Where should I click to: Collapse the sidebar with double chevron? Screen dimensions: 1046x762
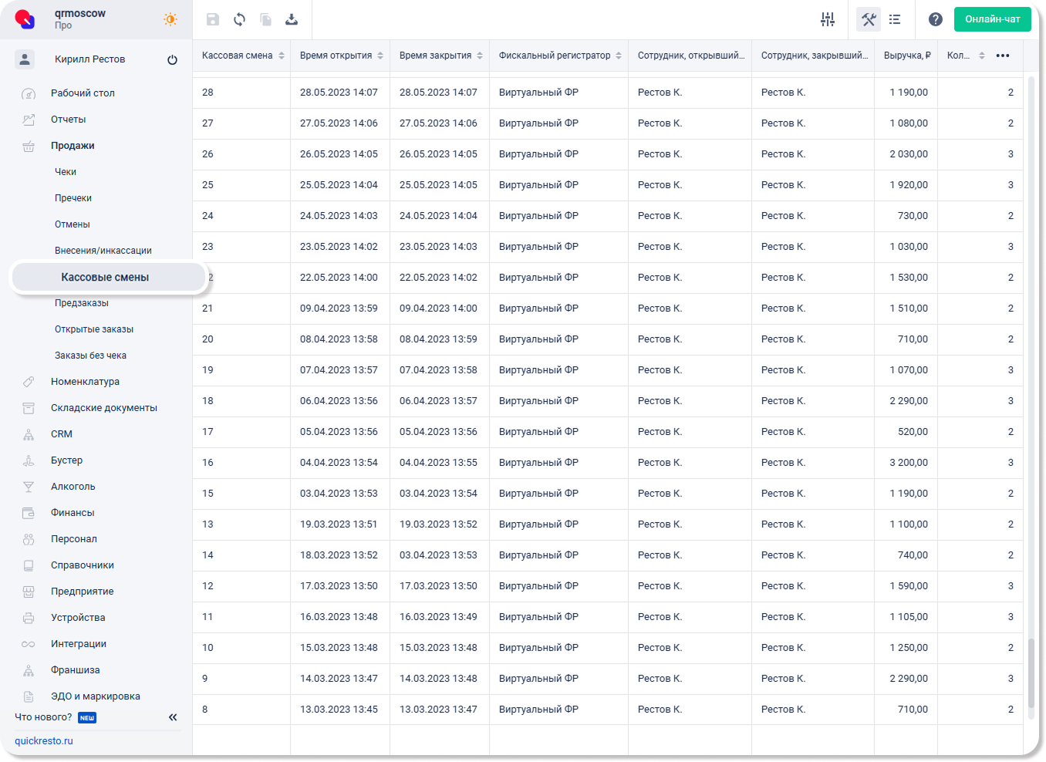click(173, 717)
